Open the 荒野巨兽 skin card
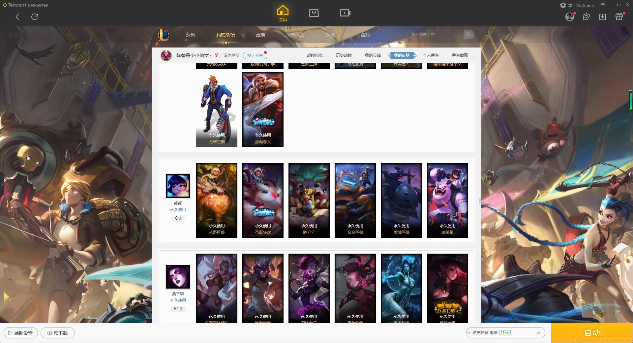Viewport: 633px width, 343px height. (x=217, y=201)
